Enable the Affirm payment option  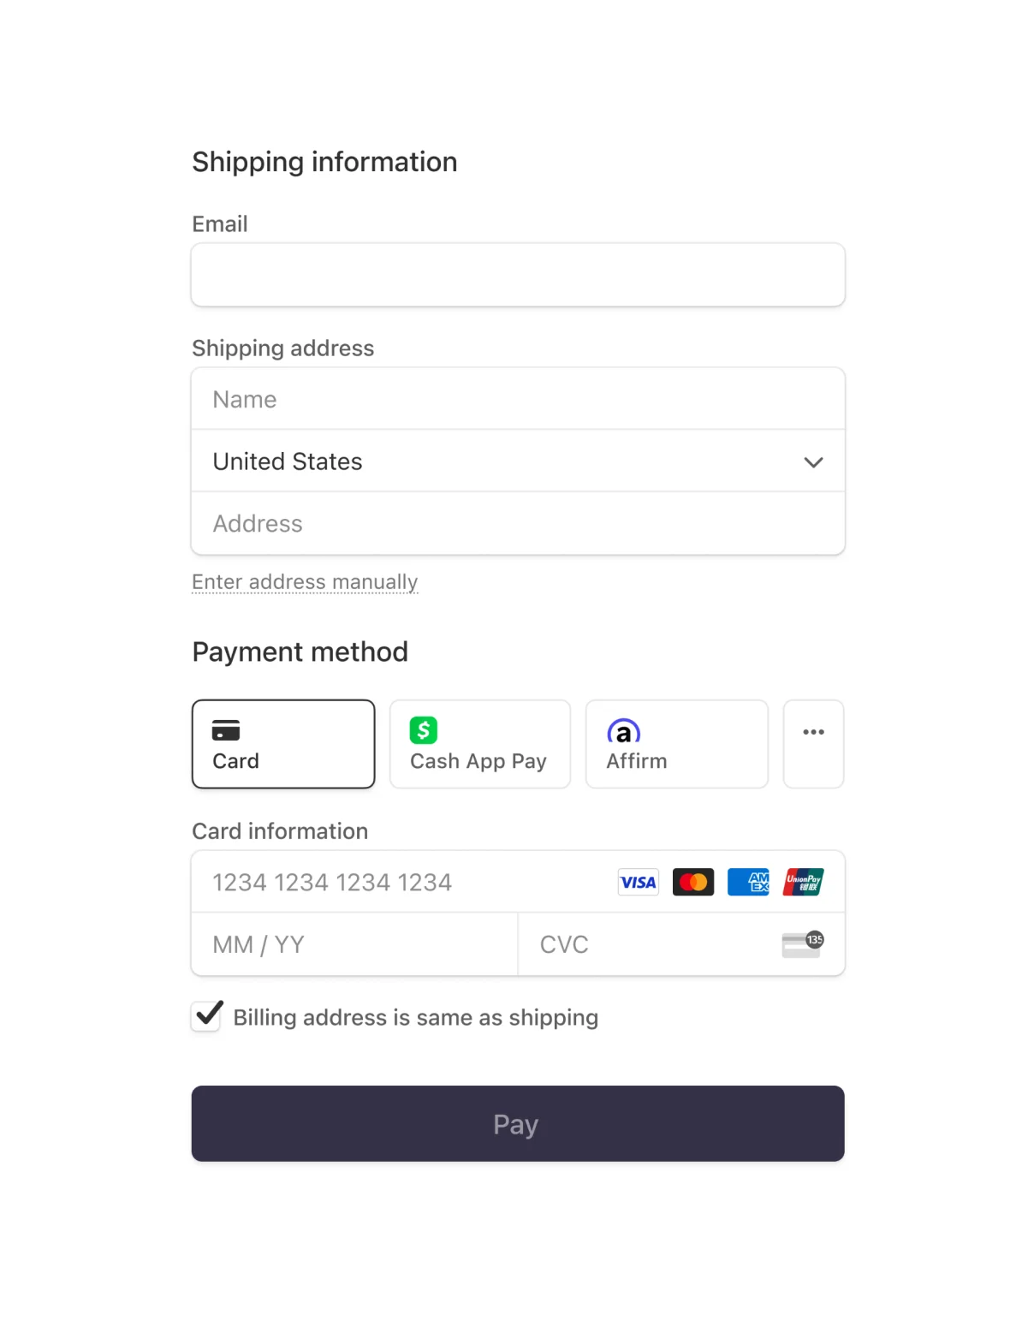pos(676,743)
